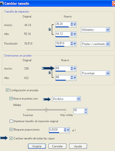The image size is (115, 151).
Task: Click the application icon in the title bar
Action: coord(2,3)
